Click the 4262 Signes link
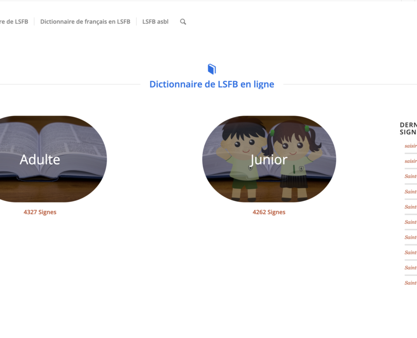 pyautogui.click(x=269, y=212)
